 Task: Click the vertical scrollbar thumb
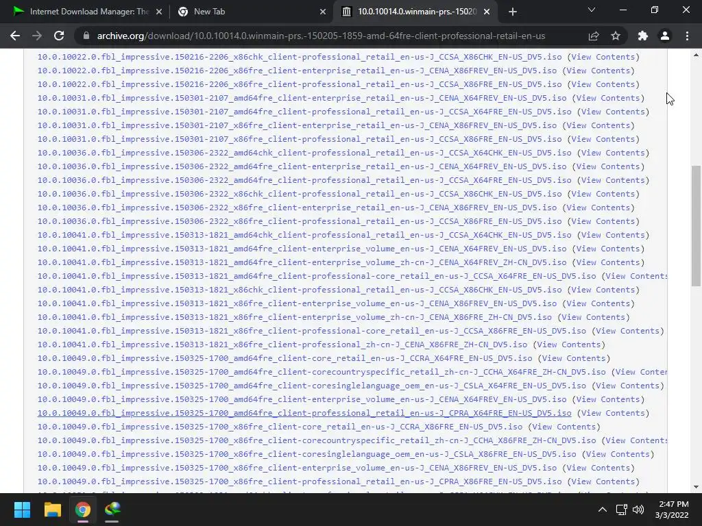(x=696, y=226)
